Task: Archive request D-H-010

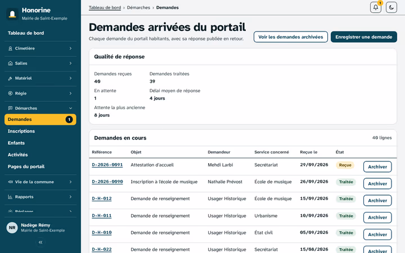Action: click(x=377, y=234)
